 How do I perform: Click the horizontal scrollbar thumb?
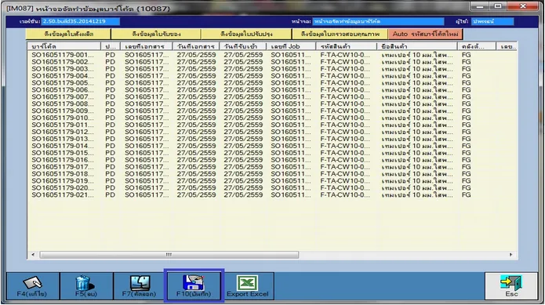(x=169, y=255)
